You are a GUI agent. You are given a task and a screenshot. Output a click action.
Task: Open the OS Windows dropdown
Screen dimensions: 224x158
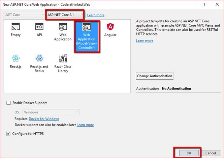pos(51,112)
